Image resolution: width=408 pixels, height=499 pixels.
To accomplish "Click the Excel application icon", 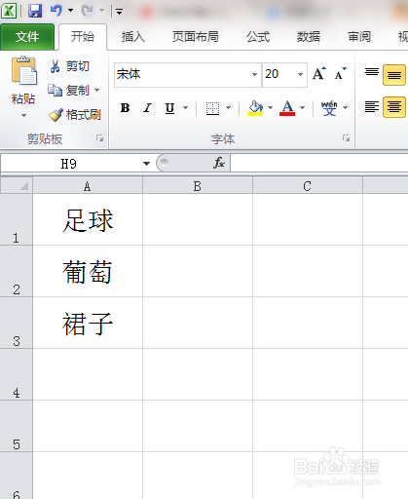I will [x=9, y=11].
